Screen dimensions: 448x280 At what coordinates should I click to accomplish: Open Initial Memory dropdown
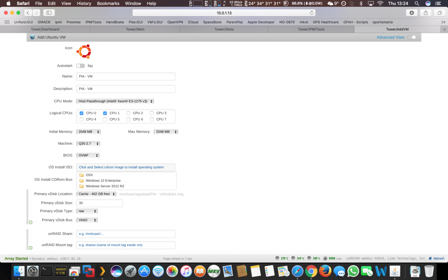[88, 132]
